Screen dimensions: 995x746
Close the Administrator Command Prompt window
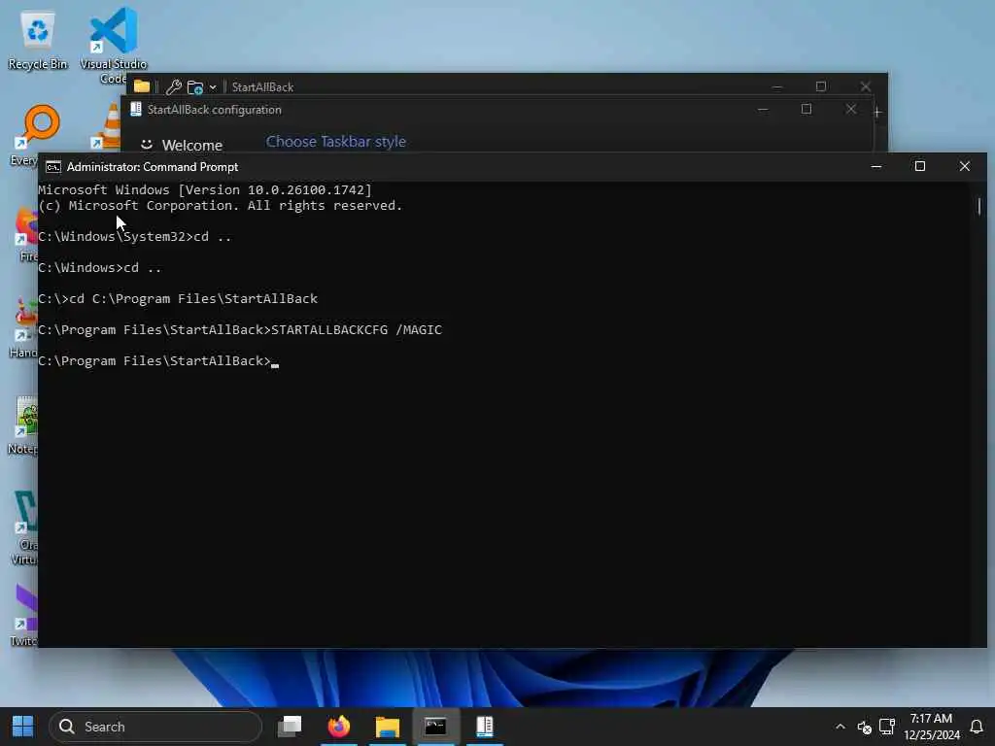pyautogui.click(x=965, y=166)
